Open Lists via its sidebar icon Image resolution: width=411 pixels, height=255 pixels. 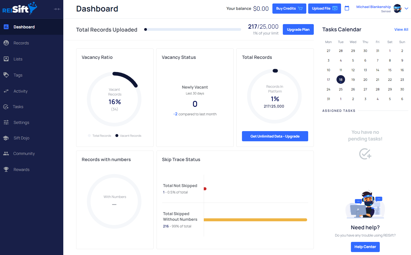[x=6, y=59]
